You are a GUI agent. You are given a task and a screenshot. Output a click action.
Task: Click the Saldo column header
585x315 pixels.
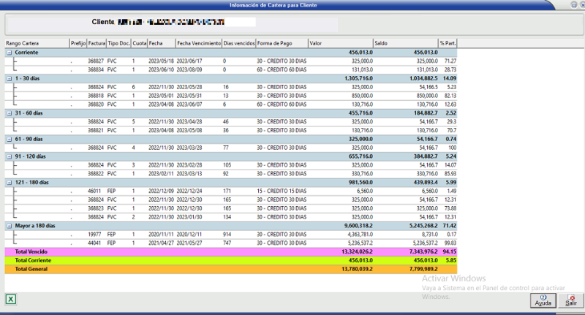404,43
